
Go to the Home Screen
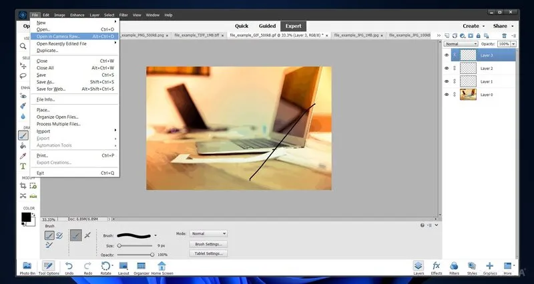coord(162,268)
